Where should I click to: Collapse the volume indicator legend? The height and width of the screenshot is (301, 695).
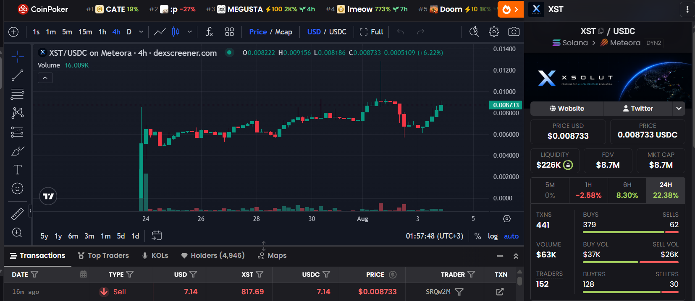click(x=45, y=78)
